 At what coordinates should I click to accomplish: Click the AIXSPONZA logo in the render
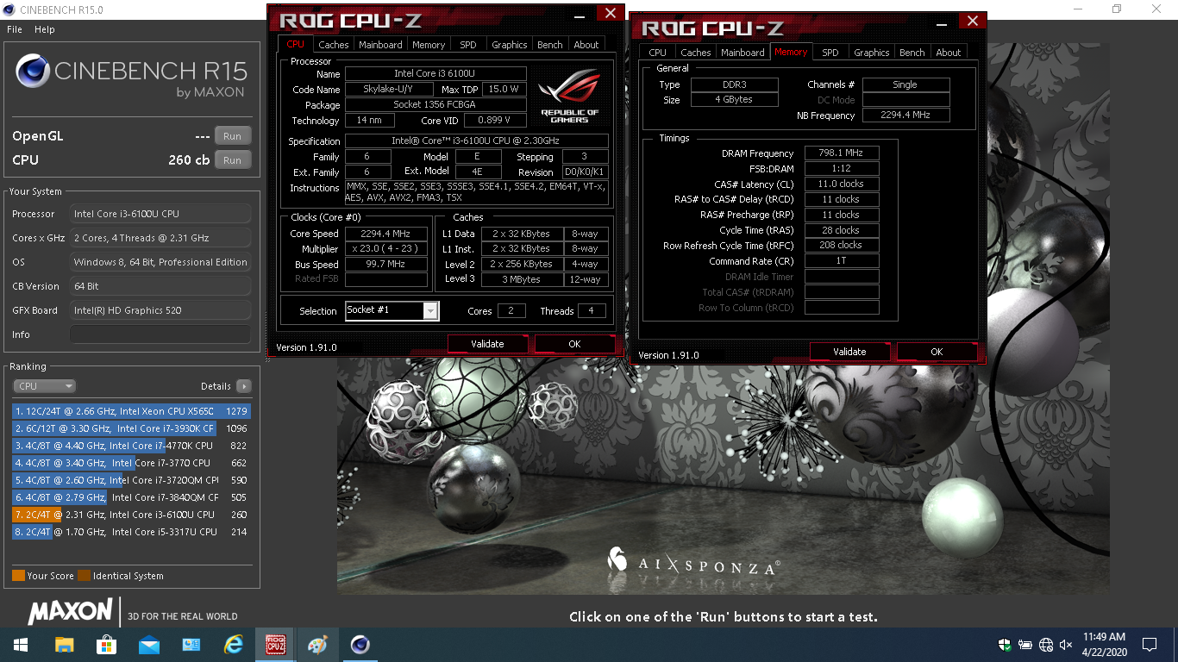coord(695,563)
